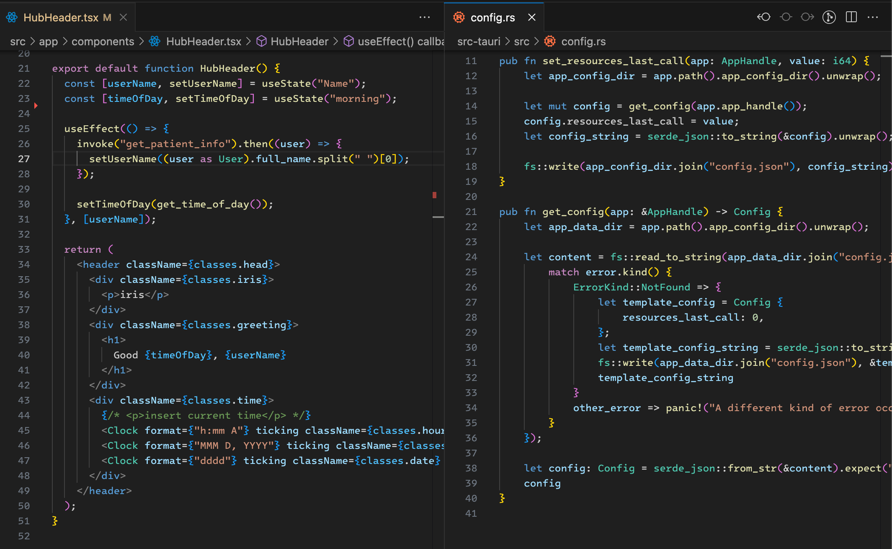Open 'config.rs' breadcrumb segment
Screen dimensions: 892x549
click(x=583, y=41)
